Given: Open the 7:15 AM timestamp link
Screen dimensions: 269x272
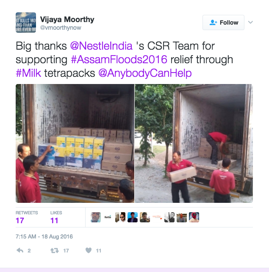Looking at the screenshot, I should (44, 236).
